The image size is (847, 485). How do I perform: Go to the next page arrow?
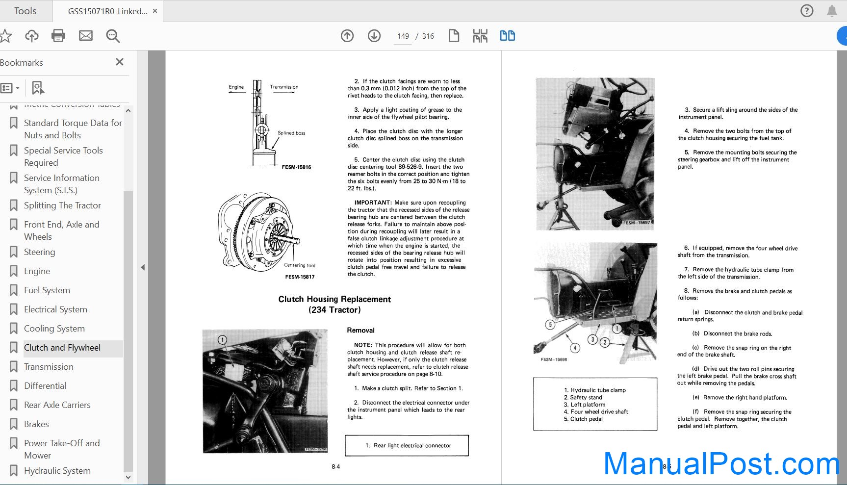[374, 36]
